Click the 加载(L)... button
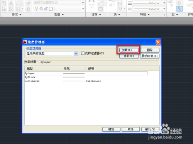193x144 pixels. pyautogui.click(x=129, y=50)
